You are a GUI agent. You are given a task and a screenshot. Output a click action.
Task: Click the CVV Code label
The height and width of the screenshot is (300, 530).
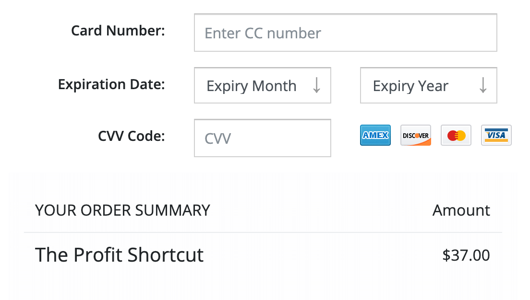pos(132,136)
